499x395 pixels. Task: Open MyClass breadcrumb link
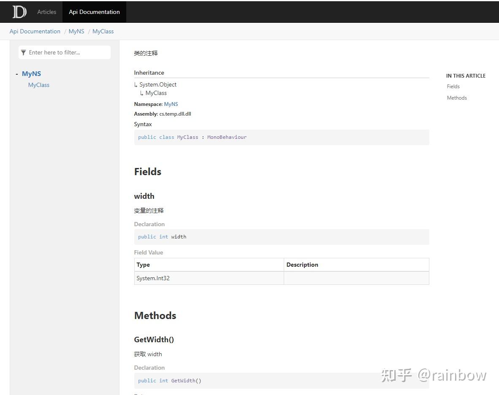coord(103,31)
